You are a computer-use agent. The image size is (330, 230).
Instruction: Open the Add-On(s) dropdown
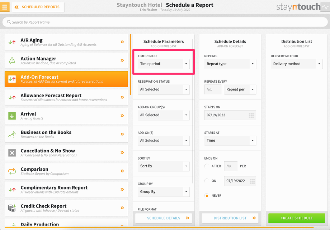point(164,141)
